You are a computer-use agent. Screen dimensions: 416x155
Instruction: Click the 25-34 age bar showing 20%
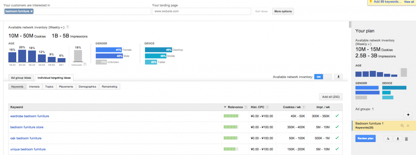(22, 56)
